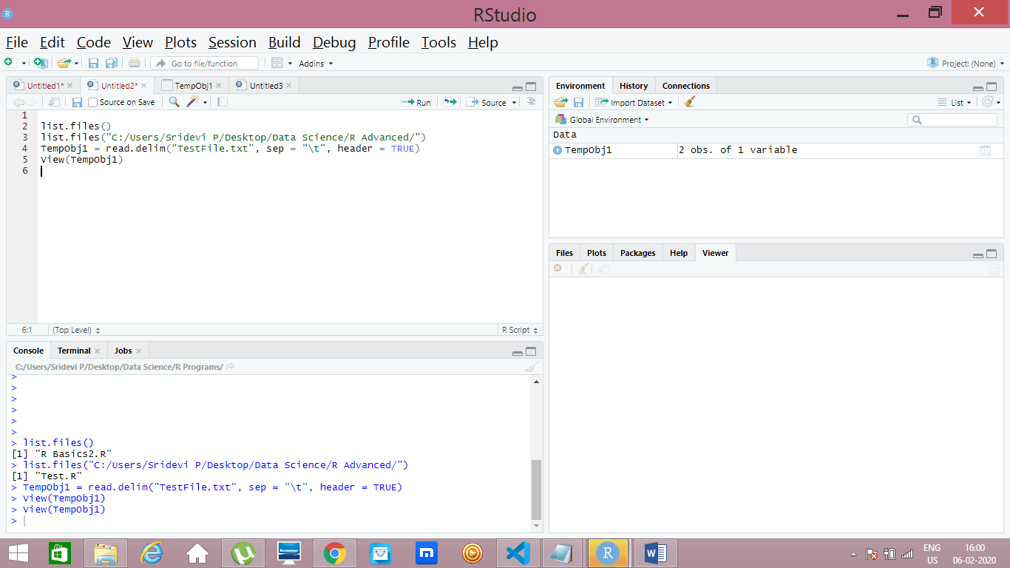Screen dimensions: 1010x568
Task: Close the Untitled2 tab
Action: coord(144,86)
